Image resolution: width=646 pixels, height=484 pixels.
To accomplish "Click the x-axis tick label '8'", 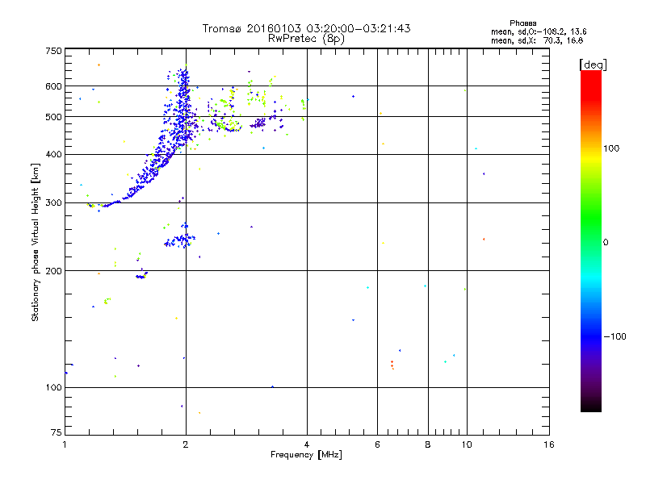I will tap(428, 444).
